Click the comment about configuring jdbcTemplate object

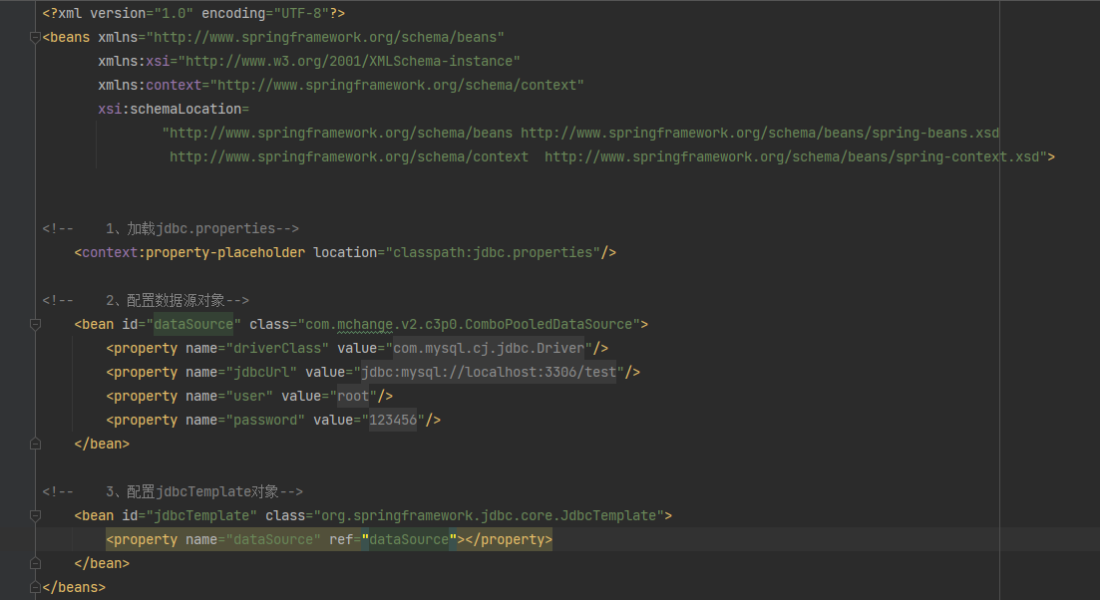coord(173,492)
